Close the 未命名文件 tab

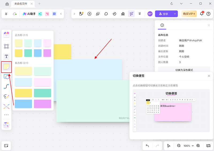(x=32, y=4)
